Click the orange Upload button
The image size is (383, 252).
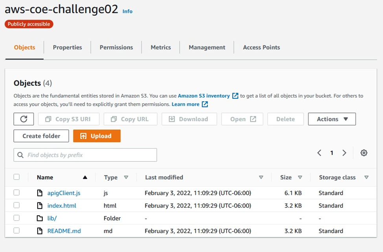point(97,136)
